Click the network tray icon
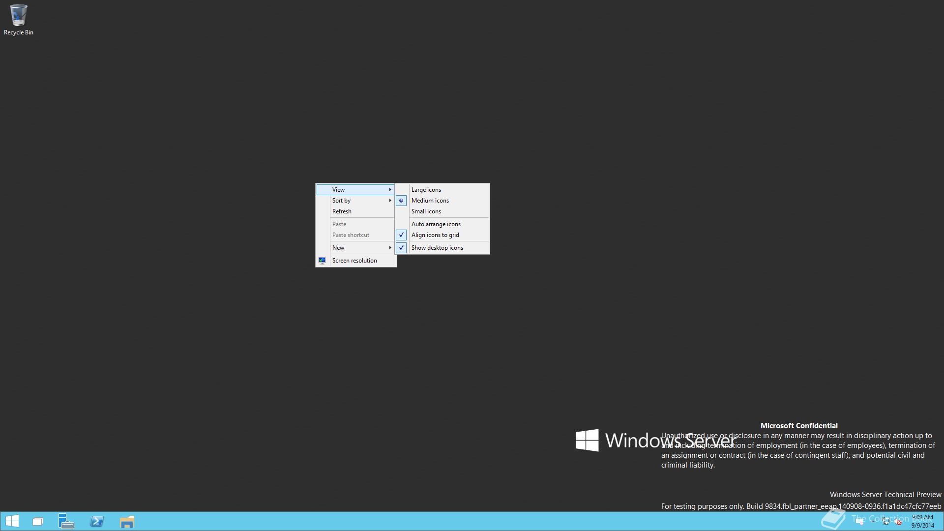 tap(886, 522)
